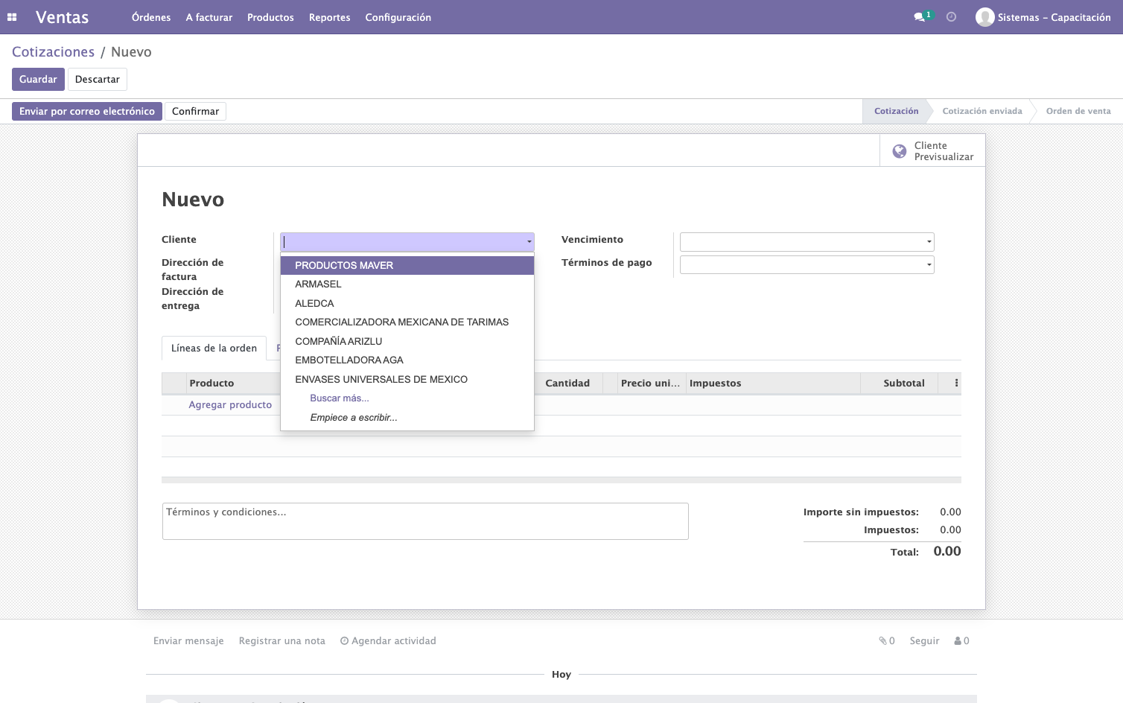Select the Líneas de la orden tab
Screen dimensions: 1123x703
tap(214, 348)
